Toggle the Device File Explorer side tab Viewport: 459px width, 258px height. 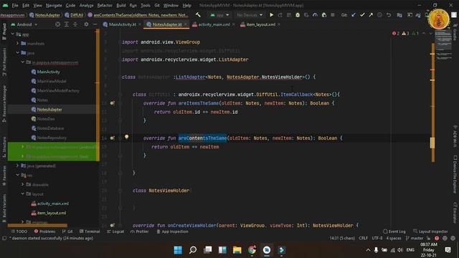[455, 174]
